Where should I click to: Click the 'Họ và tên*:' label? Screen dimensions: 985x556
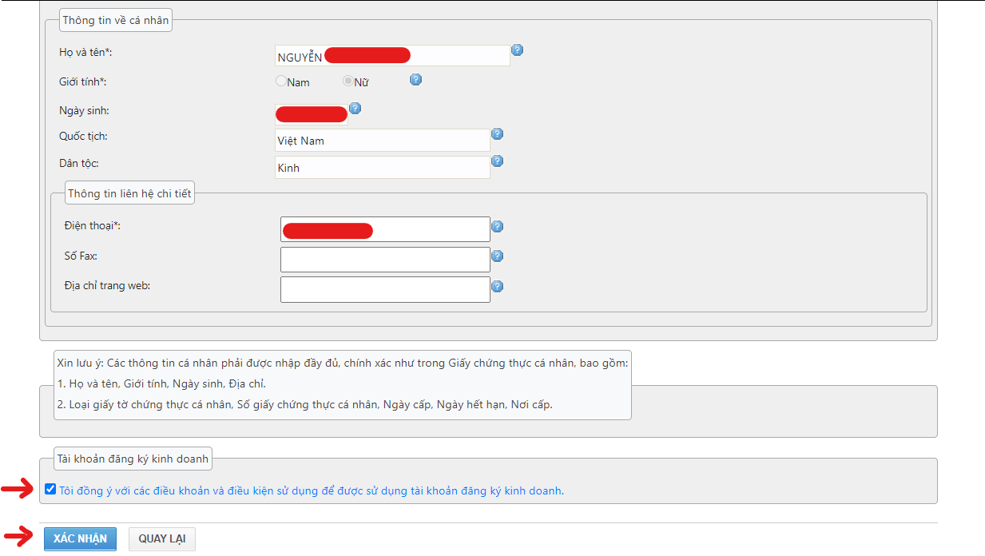coord(85,52)
